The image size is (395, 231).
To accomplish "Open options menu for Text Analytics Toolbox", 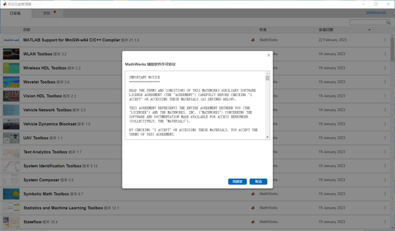I will [385, 152].
